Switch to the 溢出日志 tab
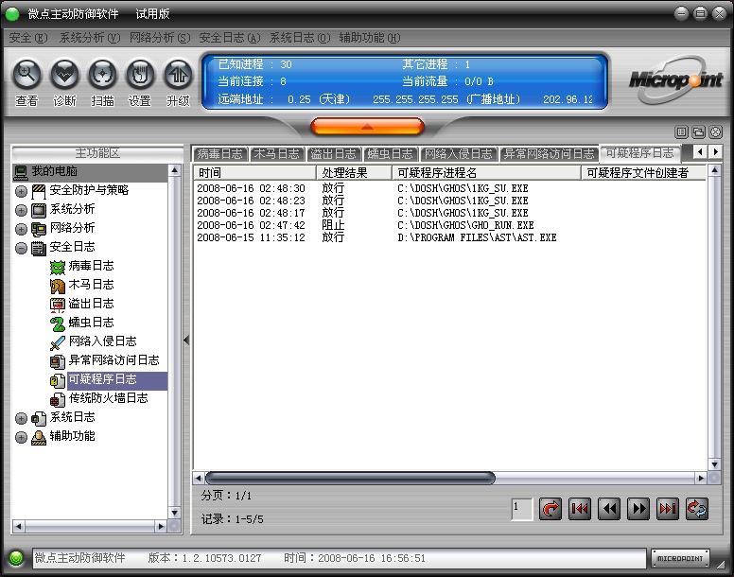Viewport: 734px width, 577px height. pos(333,153)
